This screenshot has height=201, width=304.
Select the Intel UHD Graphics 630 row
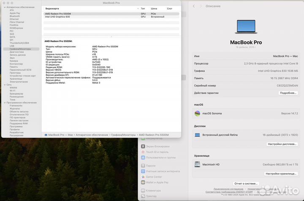pyautogui.click(x=111, y=17)
